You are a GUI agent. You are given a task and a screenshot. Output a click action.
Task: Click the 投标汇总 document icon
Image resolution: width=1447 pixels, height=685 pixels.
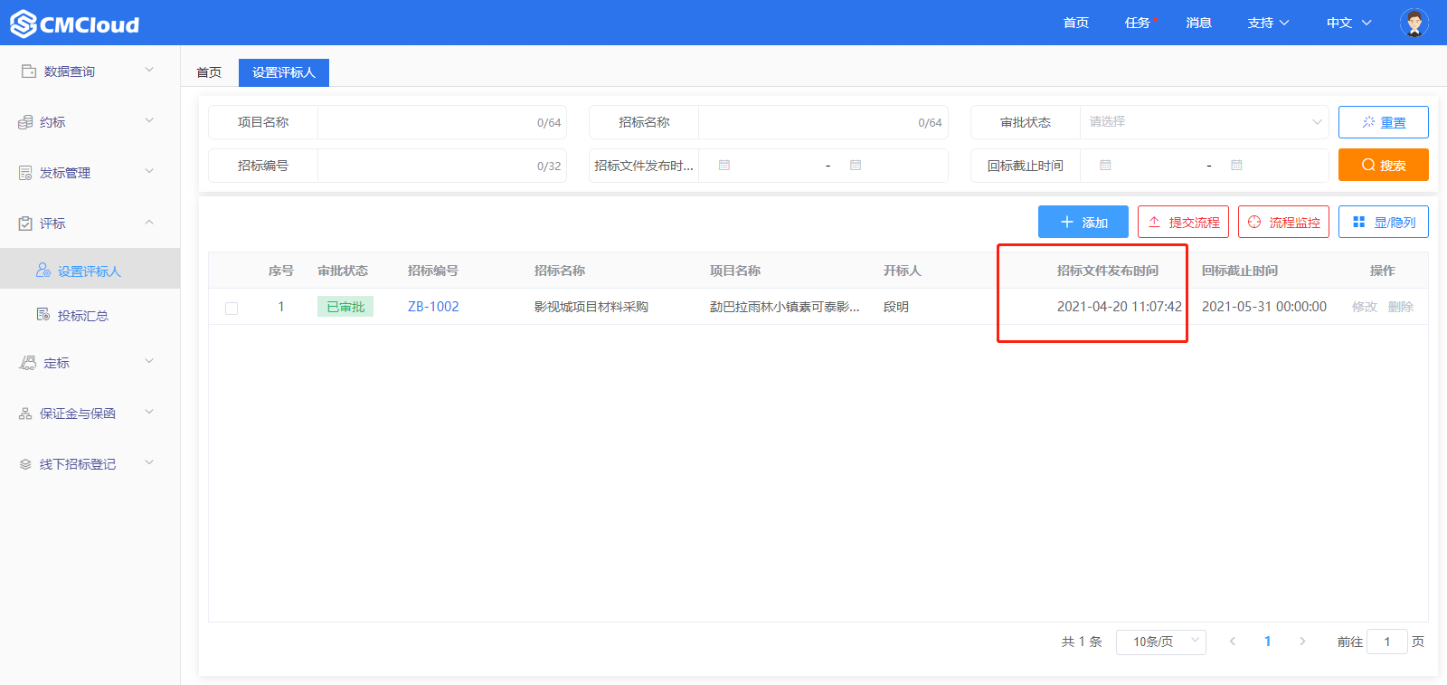coord(43,315)
